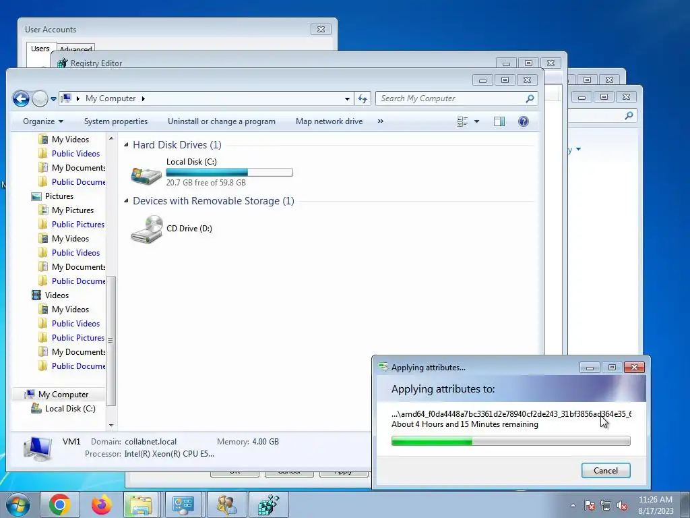690x518 pixels.
Task: Select My Pictures in the navigation tree
Action: click(x=73, y=210)
